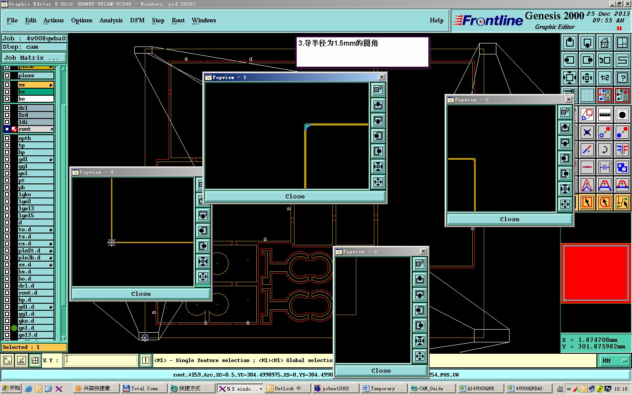Select the overlapping blue shapes icon

click(622, 167)
